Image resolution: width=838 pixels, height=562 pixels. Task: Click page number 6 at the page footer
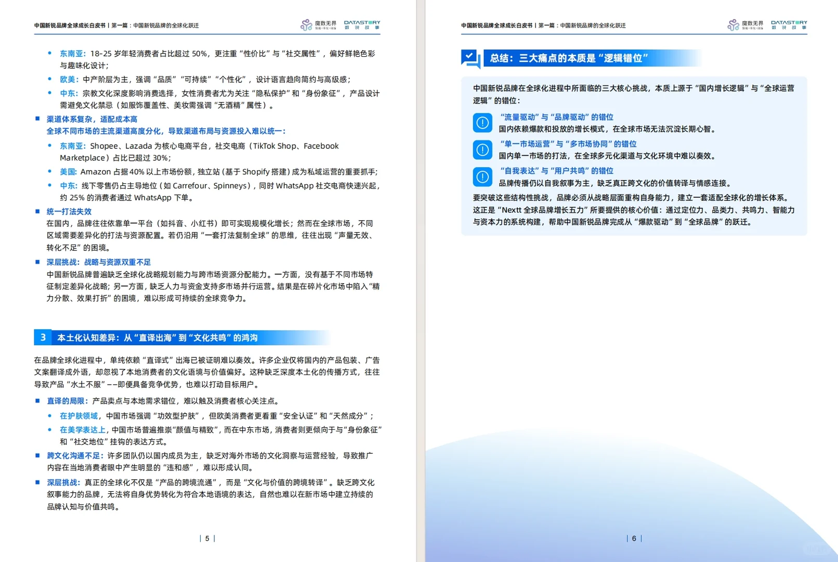(x=634, y=539)
